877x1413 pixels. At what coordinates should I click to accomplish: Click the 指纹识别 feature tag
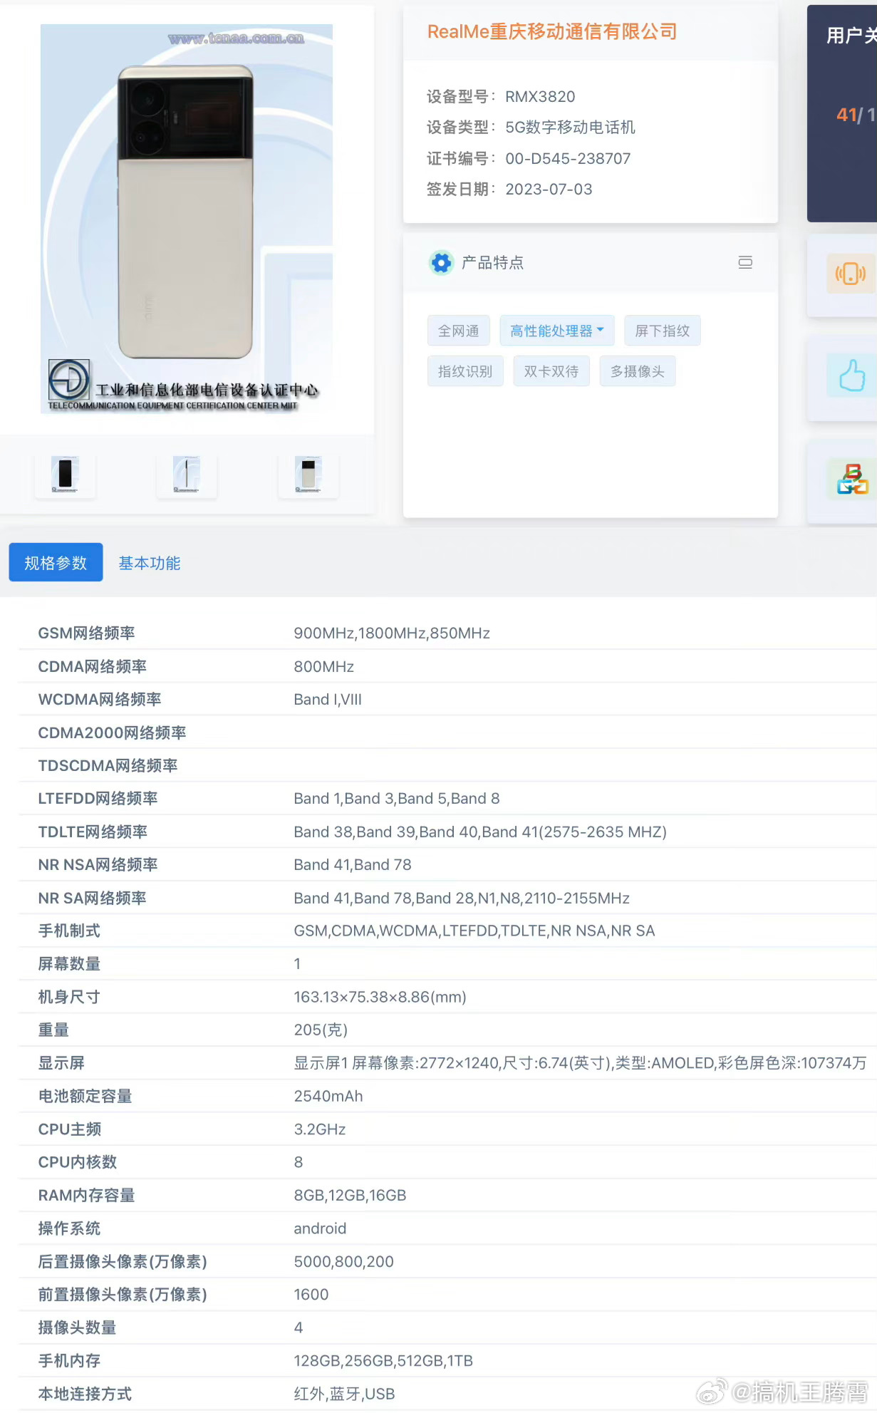(465, 371)
